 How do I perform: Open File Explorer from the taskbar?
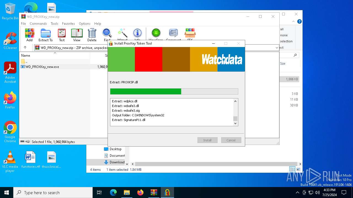click(127, 193)
